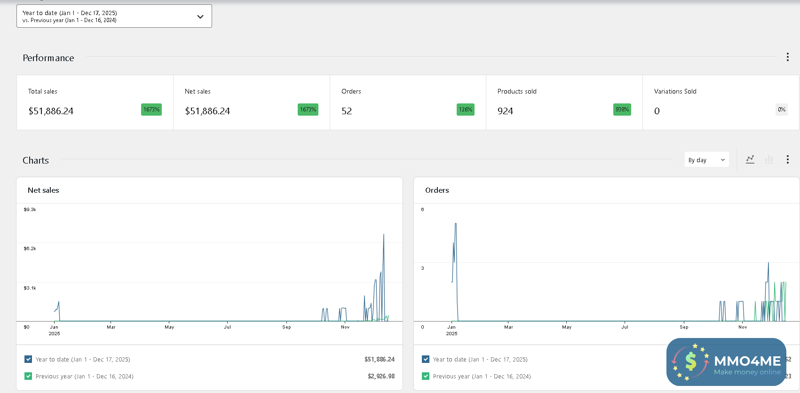Toggle Year to date in Orders legend
Screen dimensions: 800x393
(x=426, y=359)
